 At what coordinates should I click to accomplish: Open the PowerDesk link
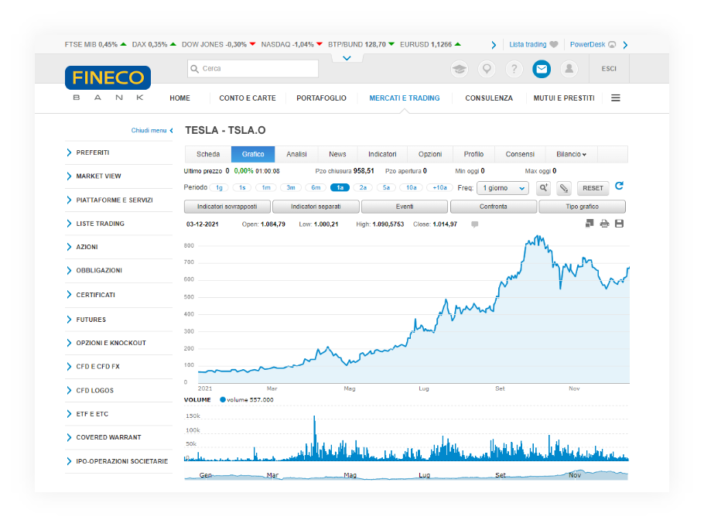point(588,44)
